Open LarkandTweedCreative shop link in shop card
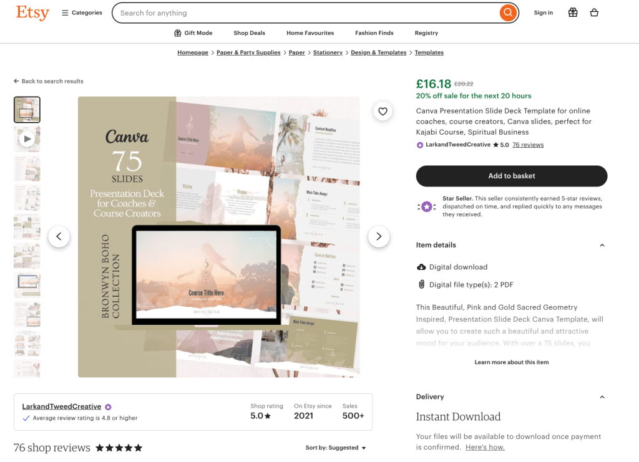This screenshot has height=462, width=639. click(x=62, y=407)
